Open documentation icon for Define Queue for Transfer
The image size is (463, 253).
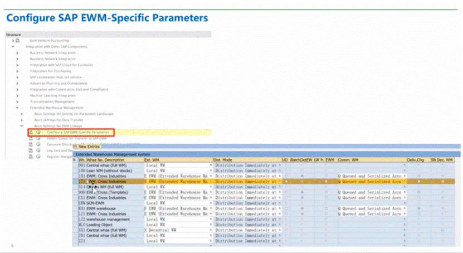point(31,138)
